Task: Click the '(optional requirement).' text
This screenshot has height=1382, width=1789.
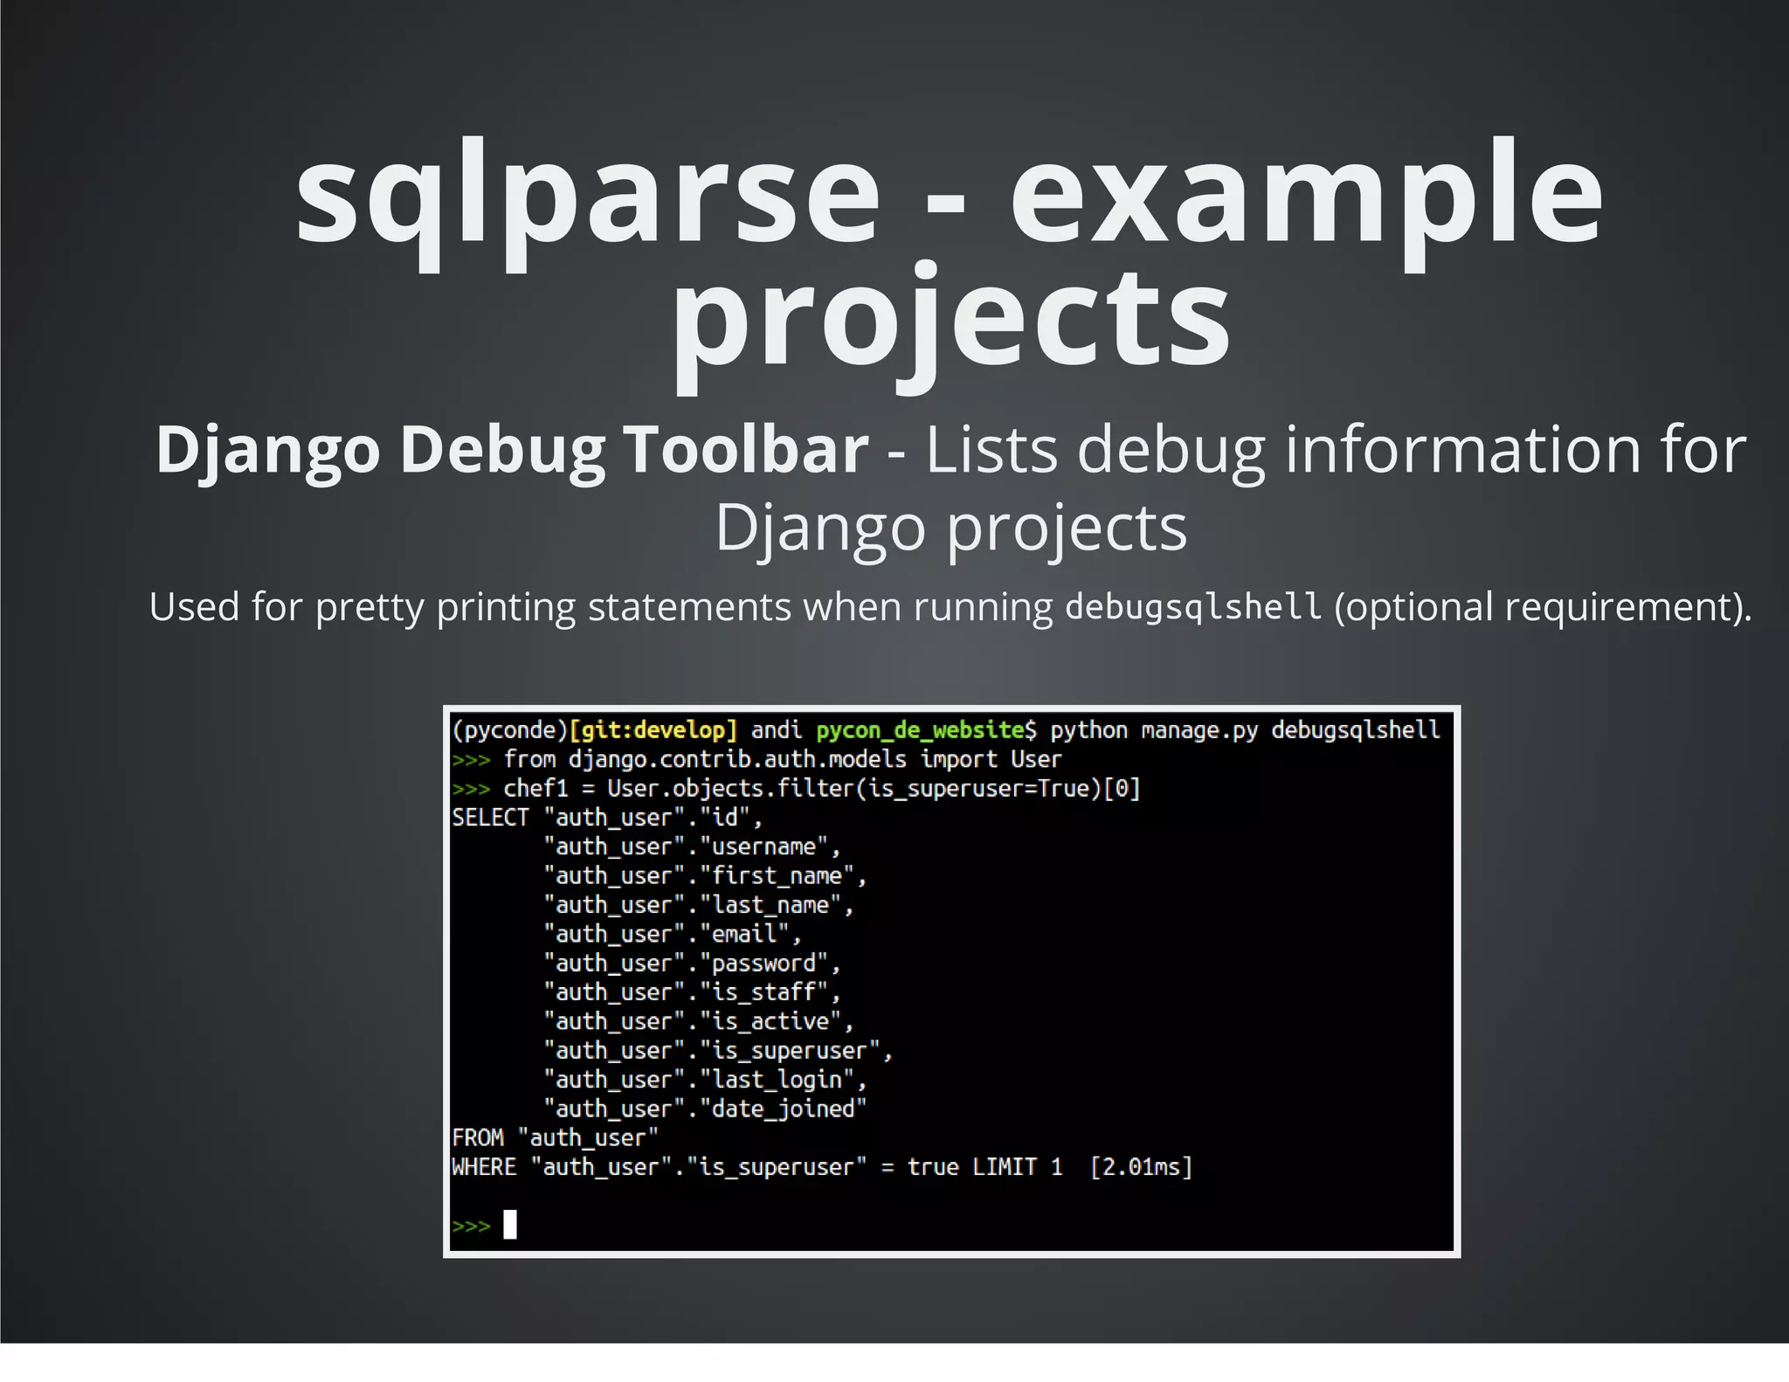Action: (x=1543, y=607)
